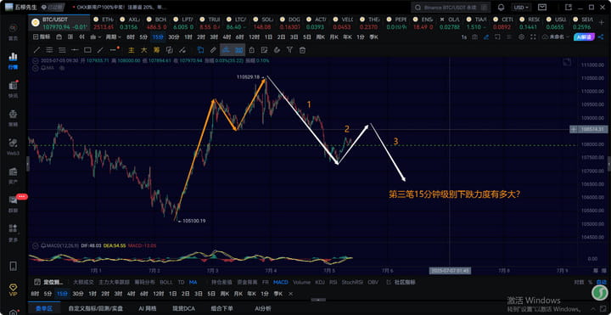The width and height of the screenshot is (611, 315).
Task: Expand the 周期 period dropdown
Action: tap(113, 37)
